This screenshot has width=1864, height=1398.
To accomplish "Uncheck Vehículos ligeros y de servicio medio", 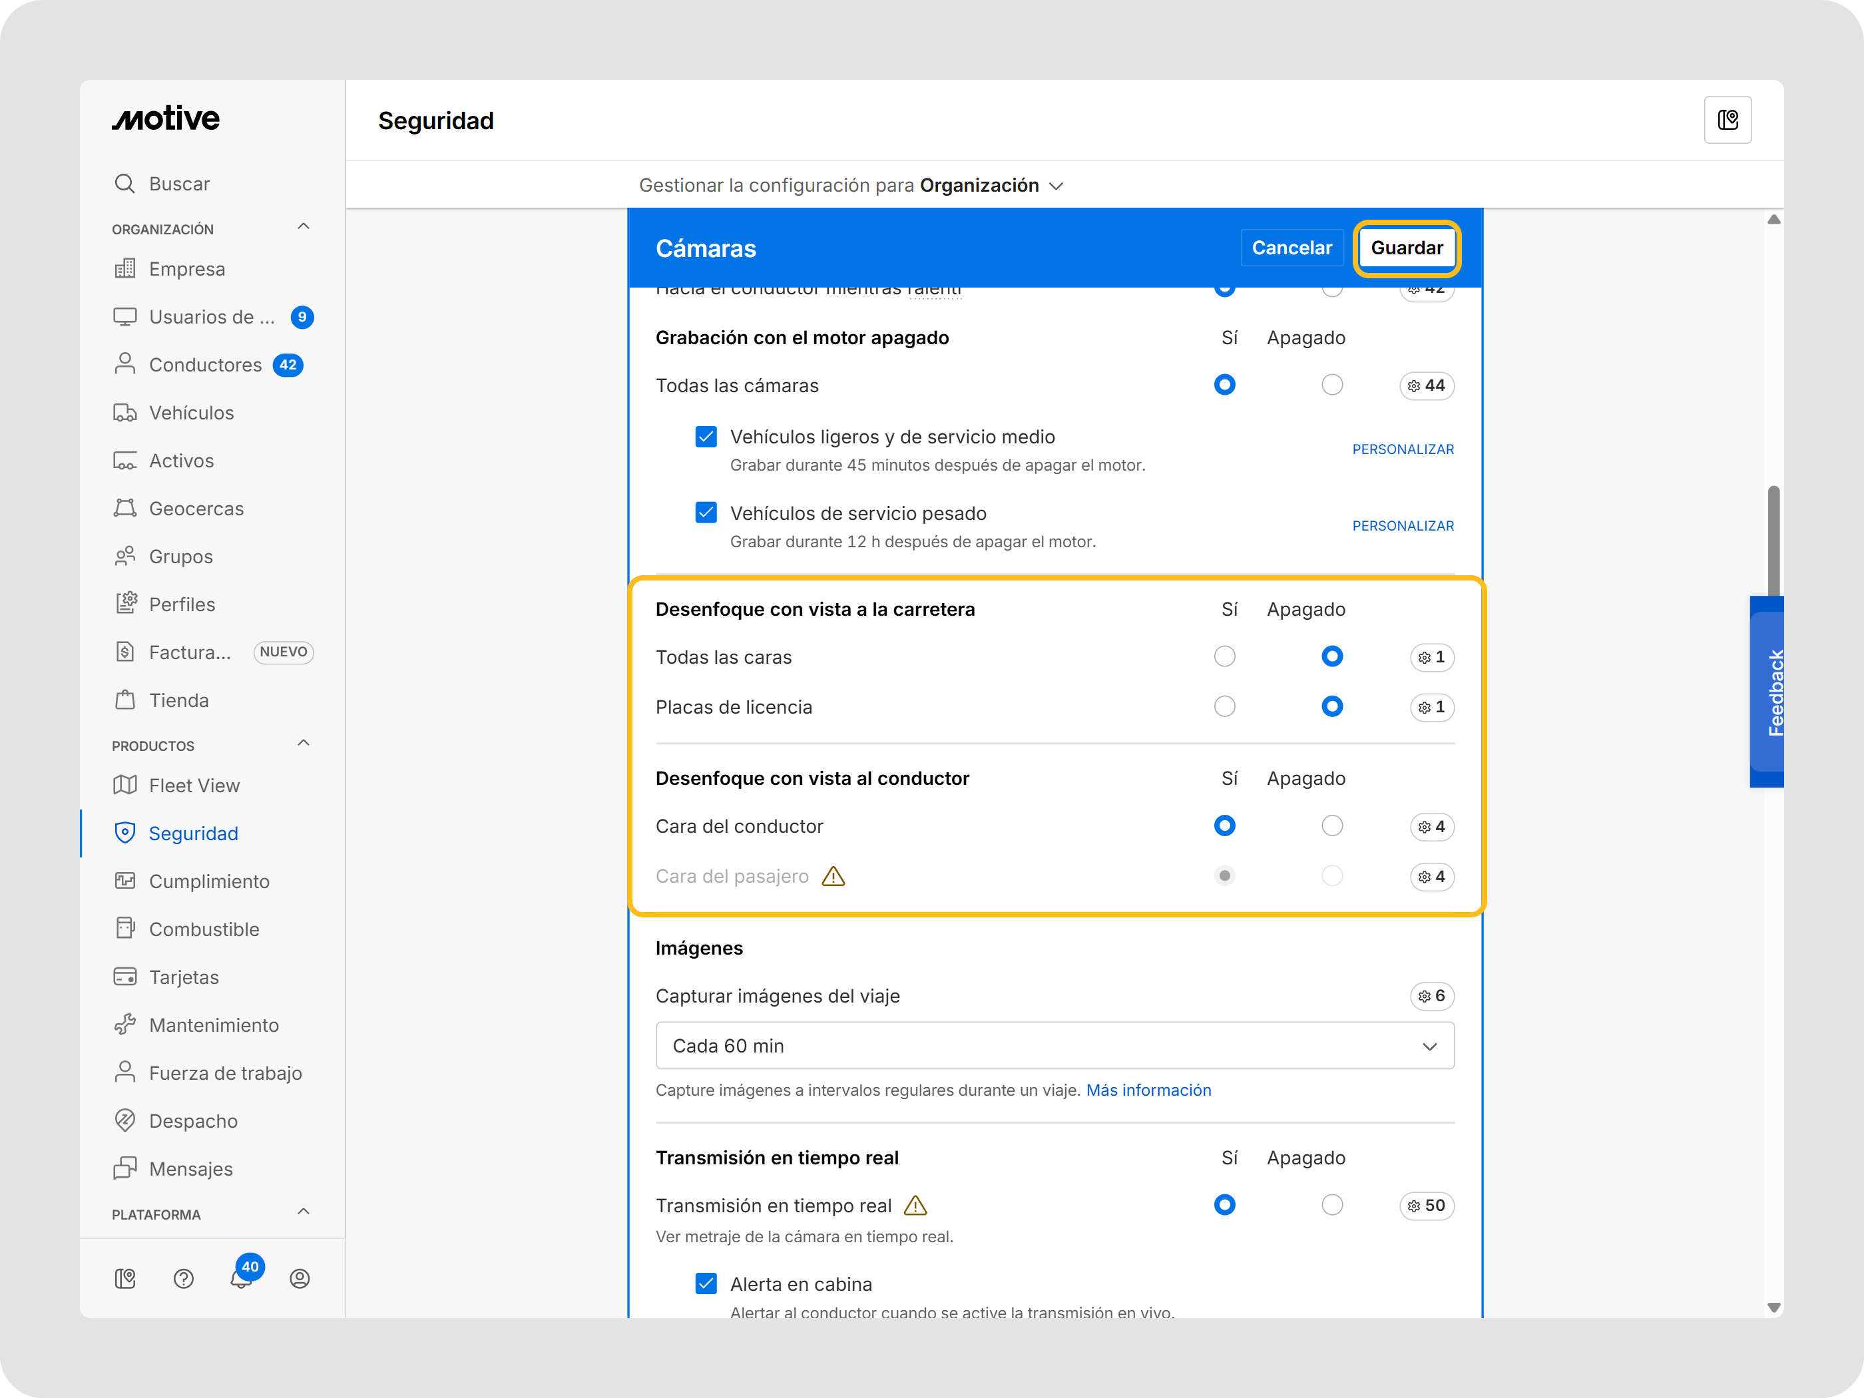I will (706, 437).
